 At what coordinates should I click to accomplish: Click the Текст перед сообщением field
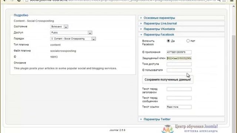pyautogui.click(x=179, y=98)
